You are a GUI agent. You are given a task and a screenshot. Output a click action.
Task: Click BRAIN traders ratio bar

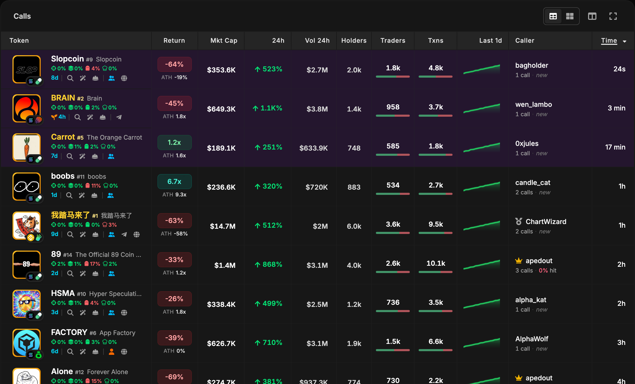coord(393,116)
